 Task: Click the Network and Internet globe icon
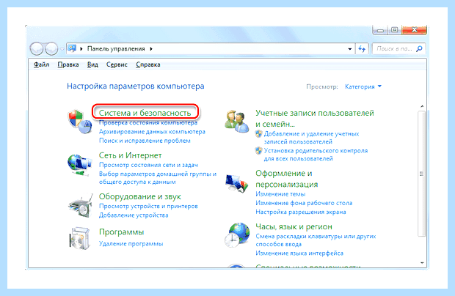[x=79, y=165]
